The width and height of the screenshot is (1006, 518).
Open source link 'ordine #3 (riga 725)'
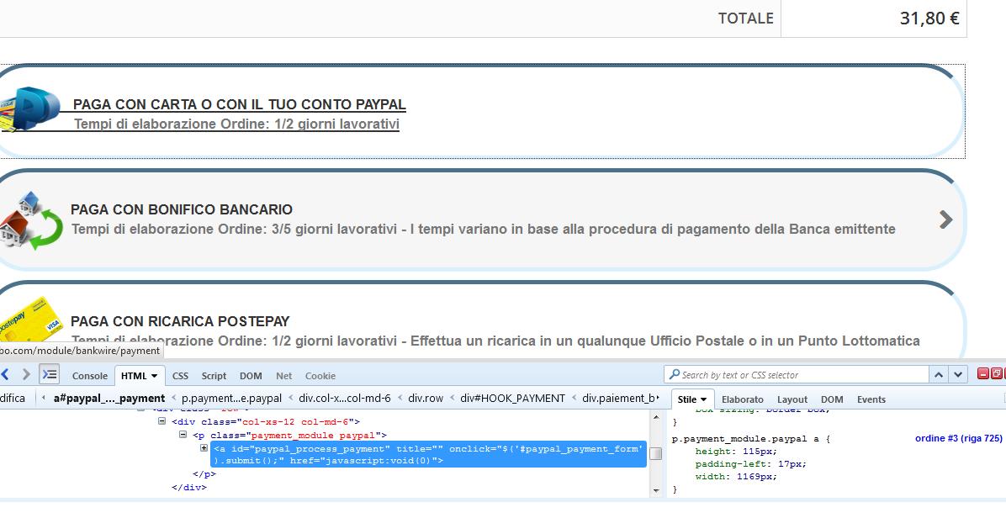[958, 438]
